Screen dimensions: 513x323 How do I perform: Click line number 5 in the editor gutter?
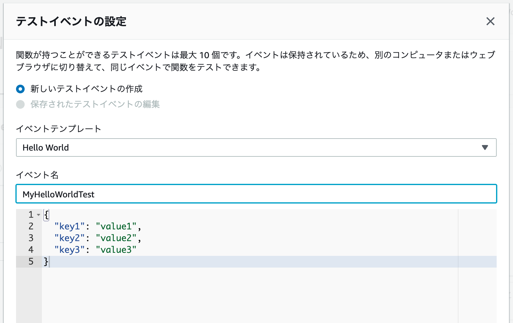31,261
